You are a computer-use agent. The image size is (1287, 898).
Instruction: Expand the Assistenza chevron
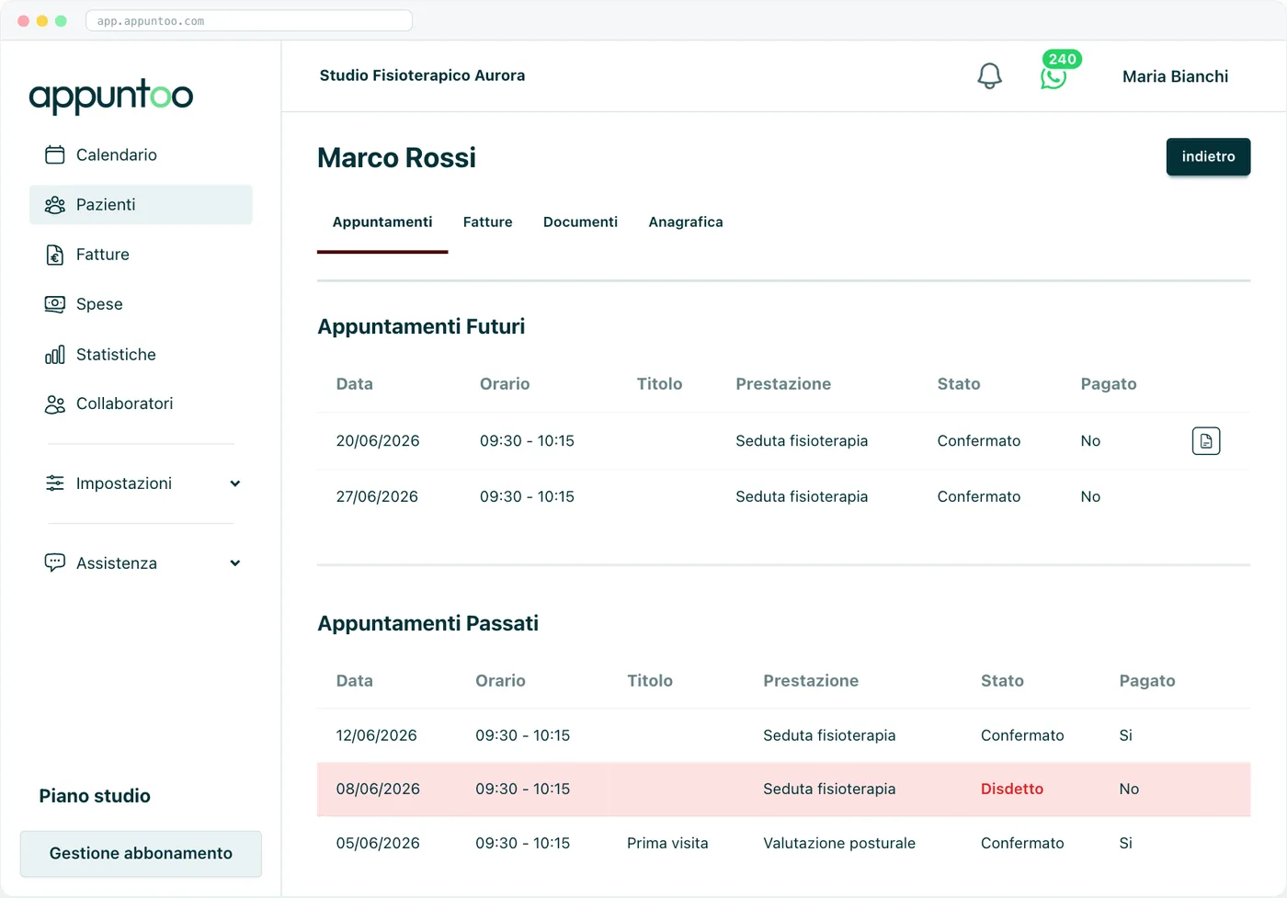[x=235, y=563]
